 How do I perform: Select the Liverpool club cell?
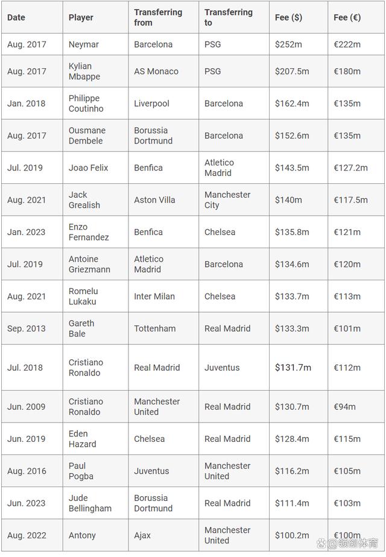[x=151, y=103]
